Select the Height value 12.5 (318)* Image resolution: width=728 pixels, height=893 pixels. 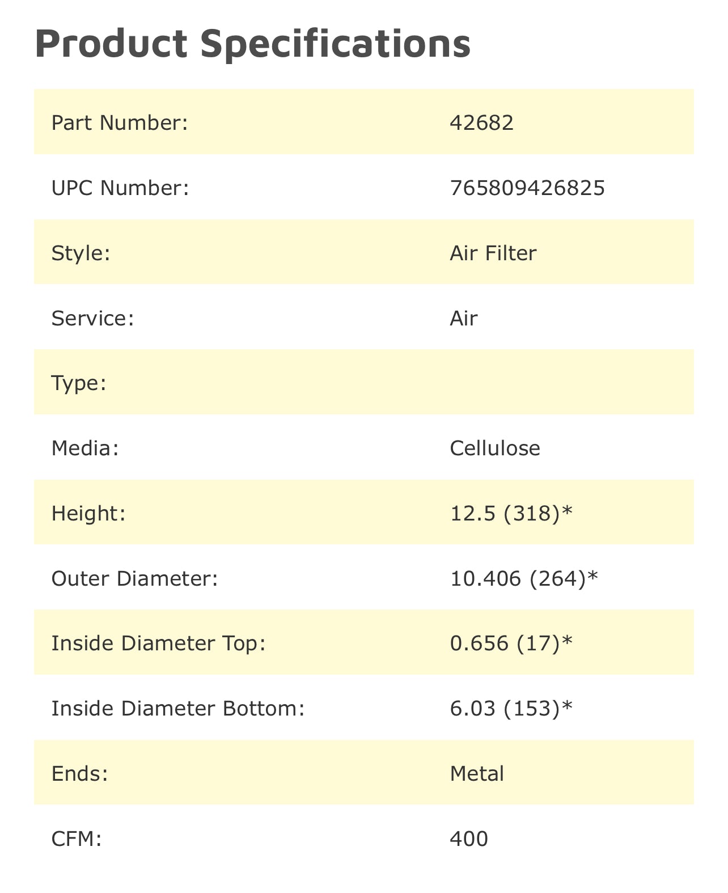[x=511, y=514]
